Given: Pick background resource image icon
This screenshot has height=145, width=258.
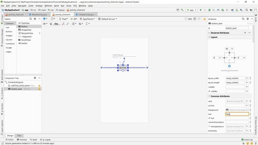Looking at the screenshot, I should [x=227, y=110].
